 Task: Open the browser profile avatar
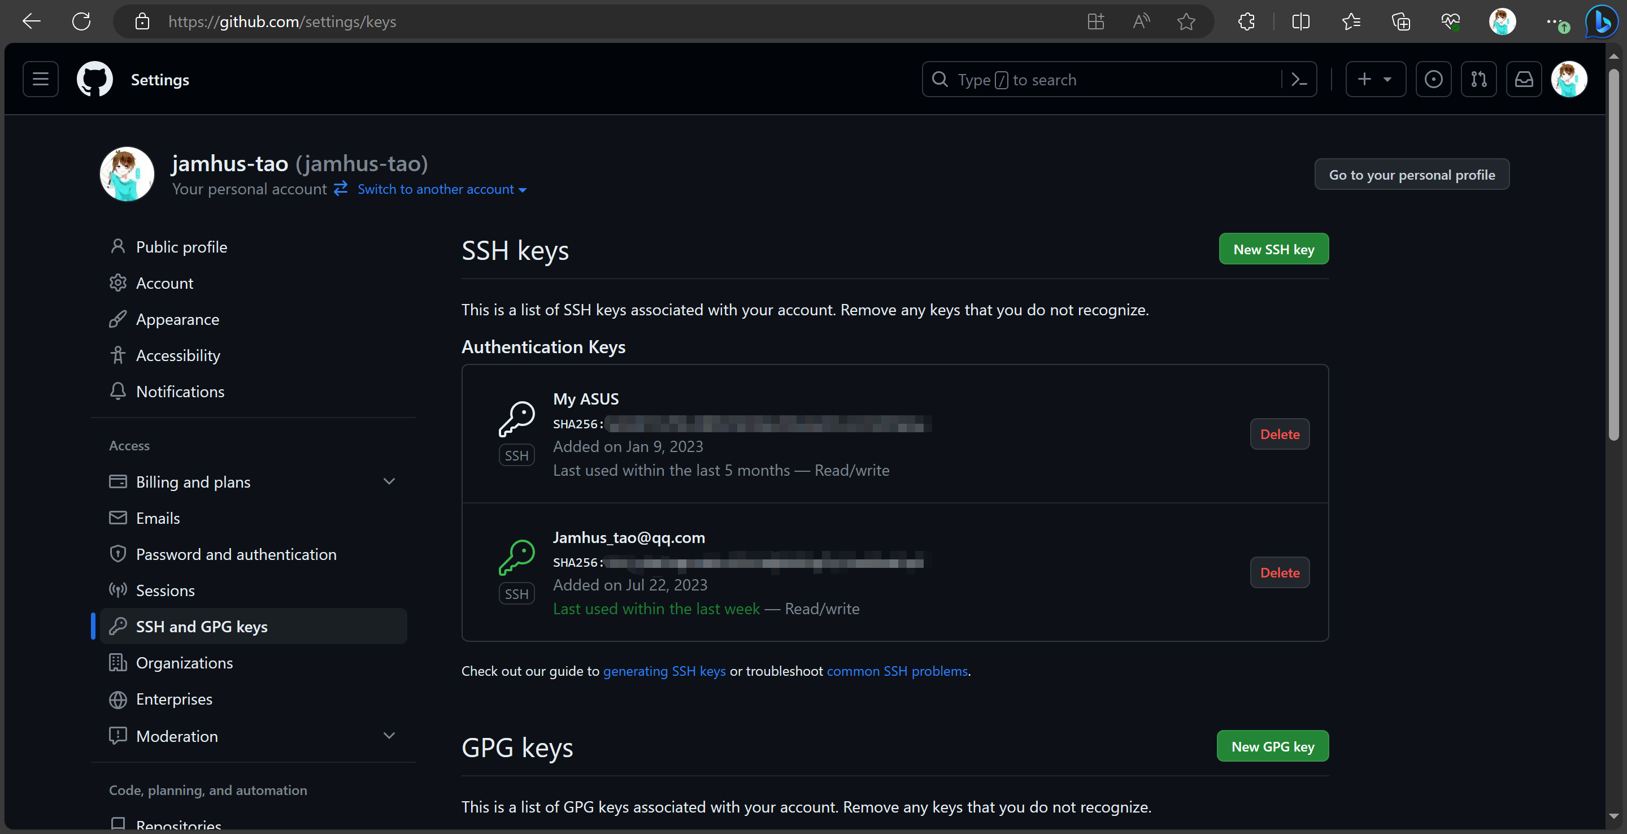tap(1503, 21)
